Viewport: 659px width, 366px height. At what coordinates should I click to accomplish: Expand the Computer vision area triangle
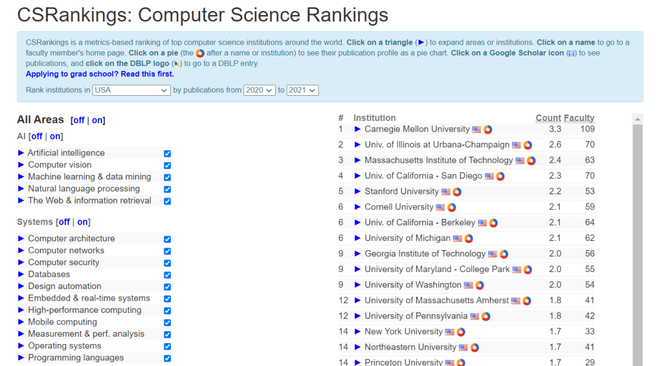pos(21,165)
